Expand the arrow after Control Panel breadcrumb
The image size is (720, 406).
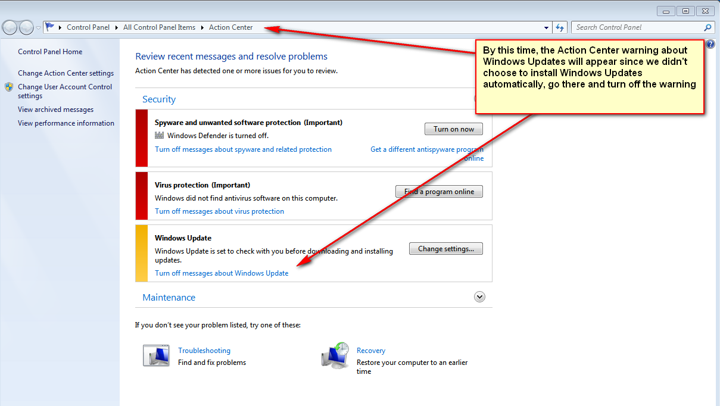point(117,27)
